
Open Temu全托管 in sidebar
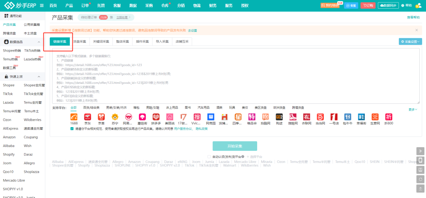point(33,102)
